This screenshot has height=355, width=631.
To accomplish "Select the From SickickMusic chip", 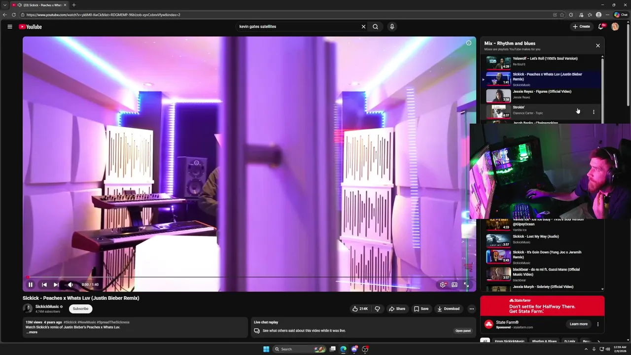I will click(x=510, y=341).
